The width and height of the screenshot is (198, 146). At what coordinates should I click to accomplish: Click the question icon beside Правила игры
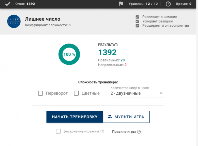click(139, 132)
